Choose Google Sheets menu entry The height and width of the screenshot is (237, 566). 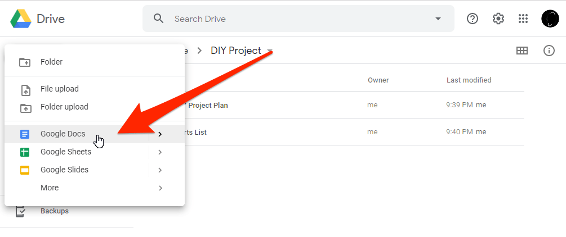(95, 152)
